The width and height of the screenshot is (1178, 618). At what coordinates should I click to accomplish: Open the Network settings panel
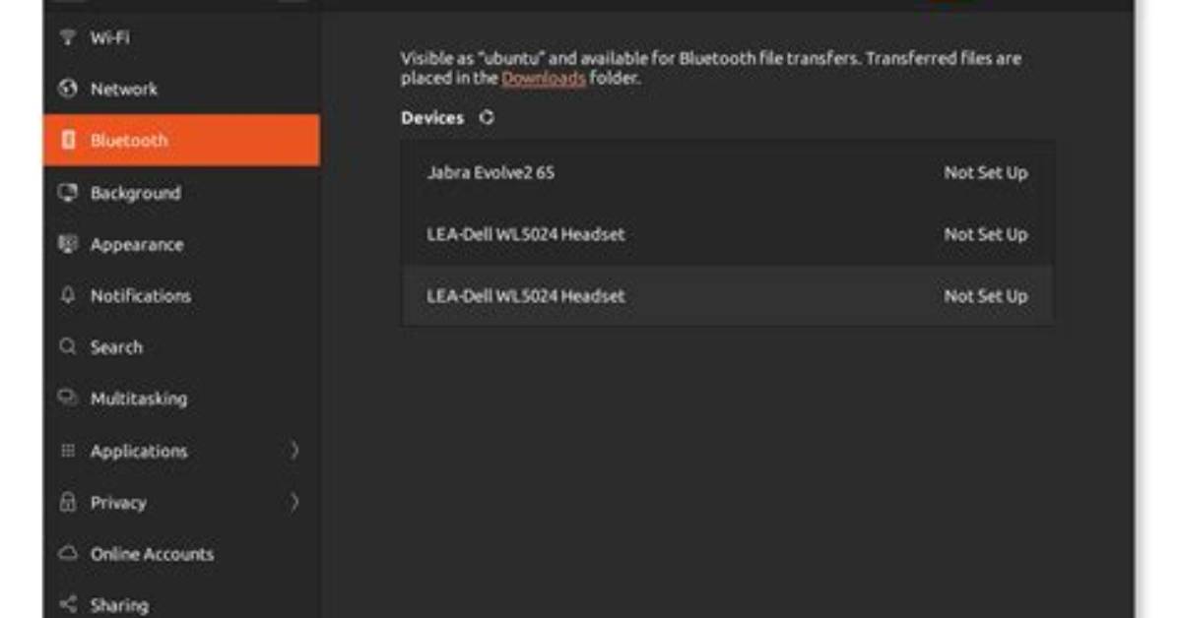[x=182, y=89]
